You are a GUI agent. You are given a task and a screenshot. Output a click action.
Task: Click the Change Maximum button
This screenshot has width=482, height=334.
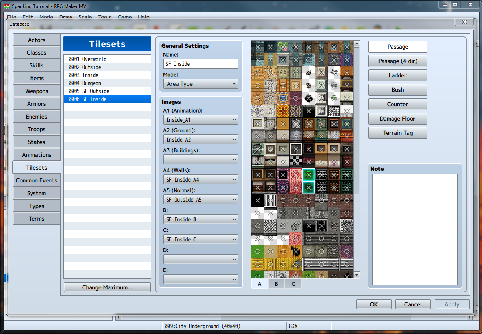click(x=107, y=287)
